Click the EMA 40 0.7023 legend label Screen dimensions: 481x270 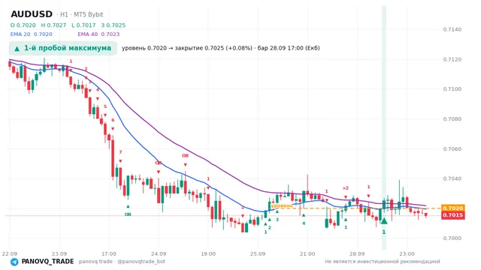98,34
